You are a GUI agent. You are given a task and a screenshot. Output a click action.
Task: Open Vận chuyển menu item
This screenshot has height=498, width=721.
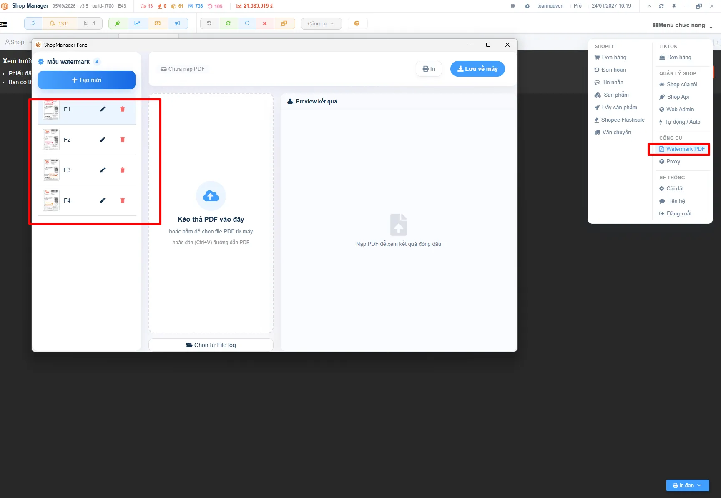click(x=613, y=133)
